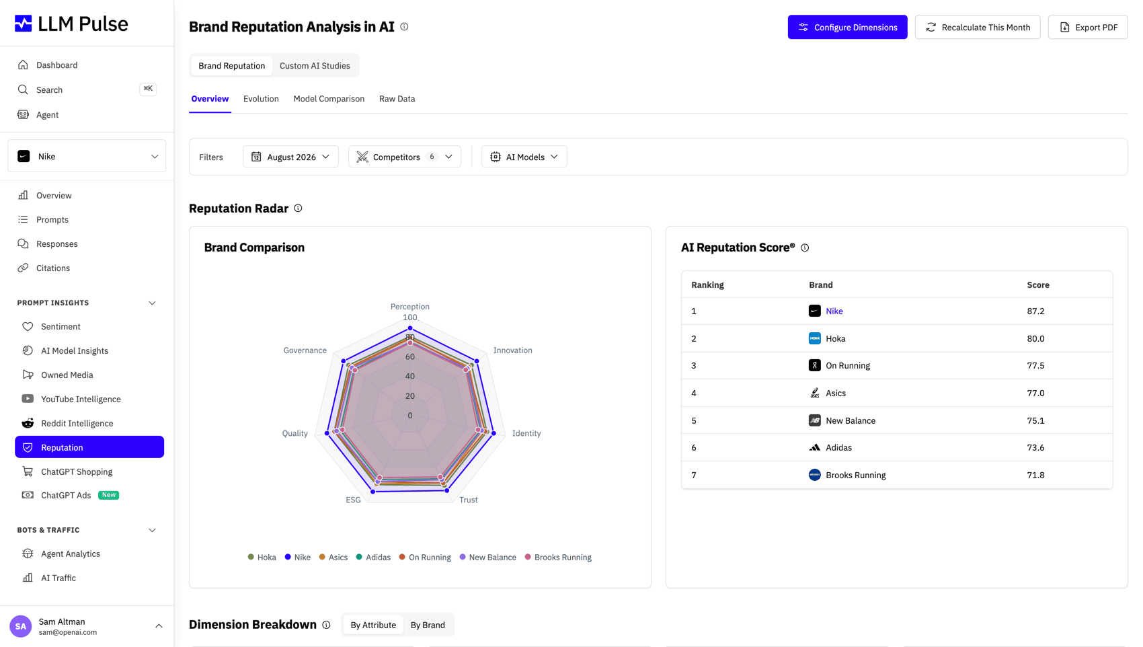Screen dimensions: 1143x647
Task: Click Recalculate This Month button
Action: (x=978, y=28)
